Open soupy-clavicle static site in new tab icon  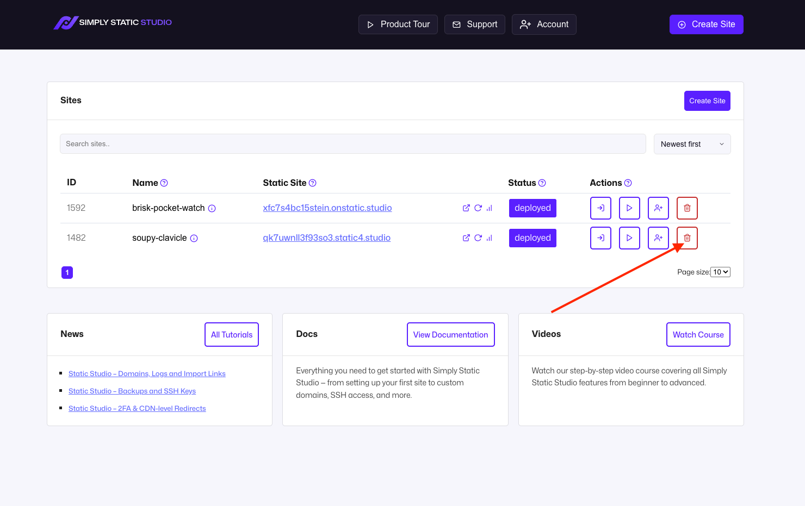[466, 238]
